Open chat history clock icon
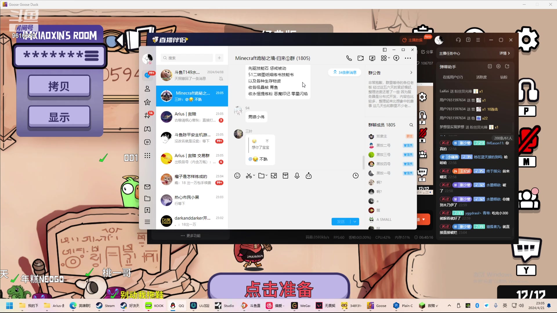 (x=356, y=176)
